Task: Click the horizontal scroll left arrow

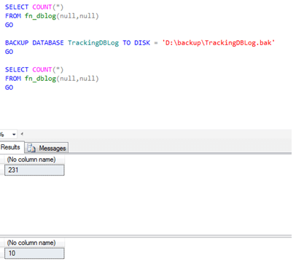Action: click(22, 134)
